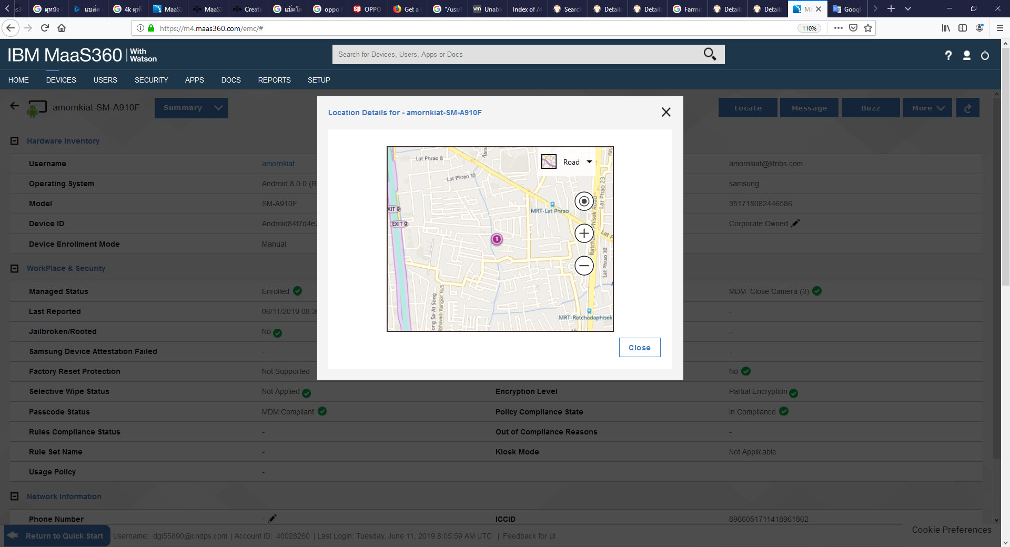Screen dimensions: 1010x547
Task: Save to Pocket icon
Action: point(853,28)
